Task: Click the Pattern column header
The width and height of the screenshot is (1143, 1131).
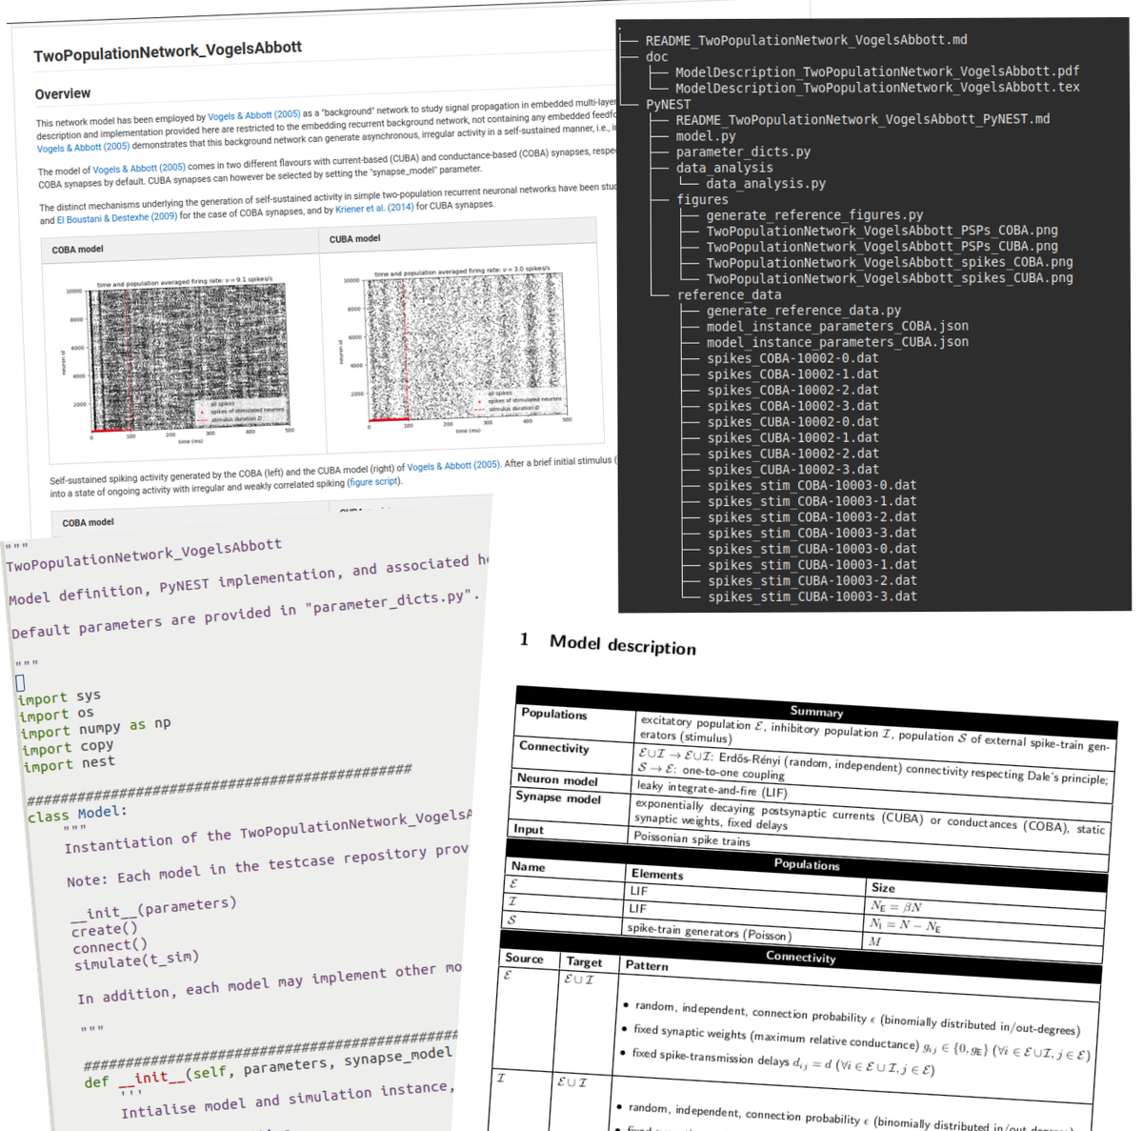Action: tap(646, 965)
